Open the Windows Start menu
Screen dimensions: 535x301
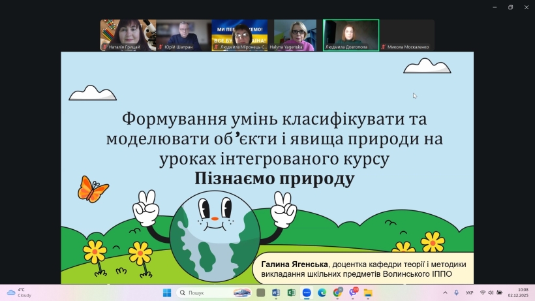pos(166,293)
